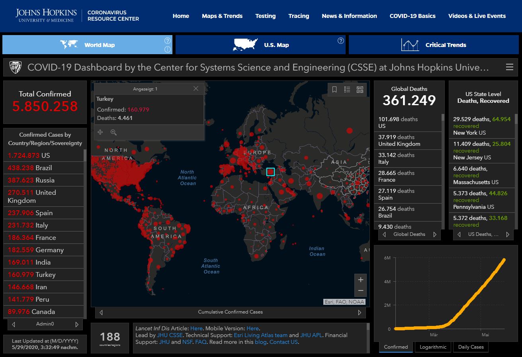Open the FAQ link
The image size is (522, 357).
[201, 342]
